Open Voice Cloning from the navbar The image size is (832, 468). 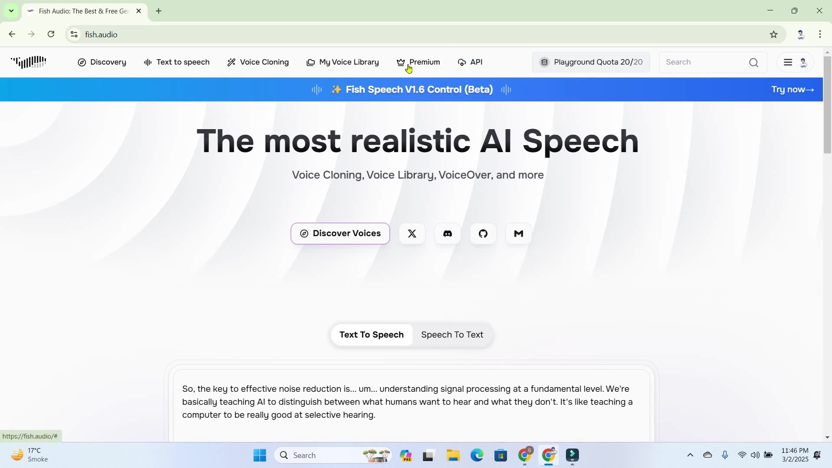(x=258, y=62)
